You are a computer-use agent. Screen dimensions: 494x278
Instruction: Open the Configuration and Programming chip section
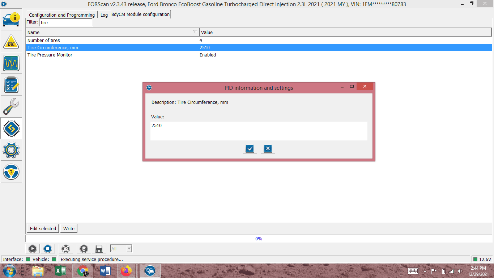point(11,129)
